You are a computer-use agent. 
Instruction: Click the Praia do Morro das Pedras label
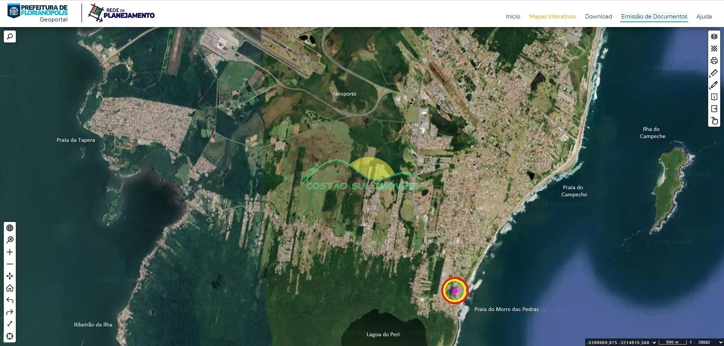(506, 309)
